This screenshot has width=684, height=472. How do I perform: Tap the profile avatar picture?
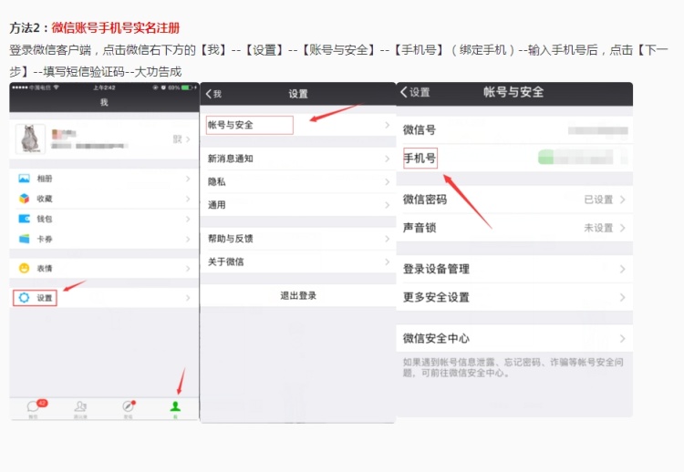tap(33, 139)
